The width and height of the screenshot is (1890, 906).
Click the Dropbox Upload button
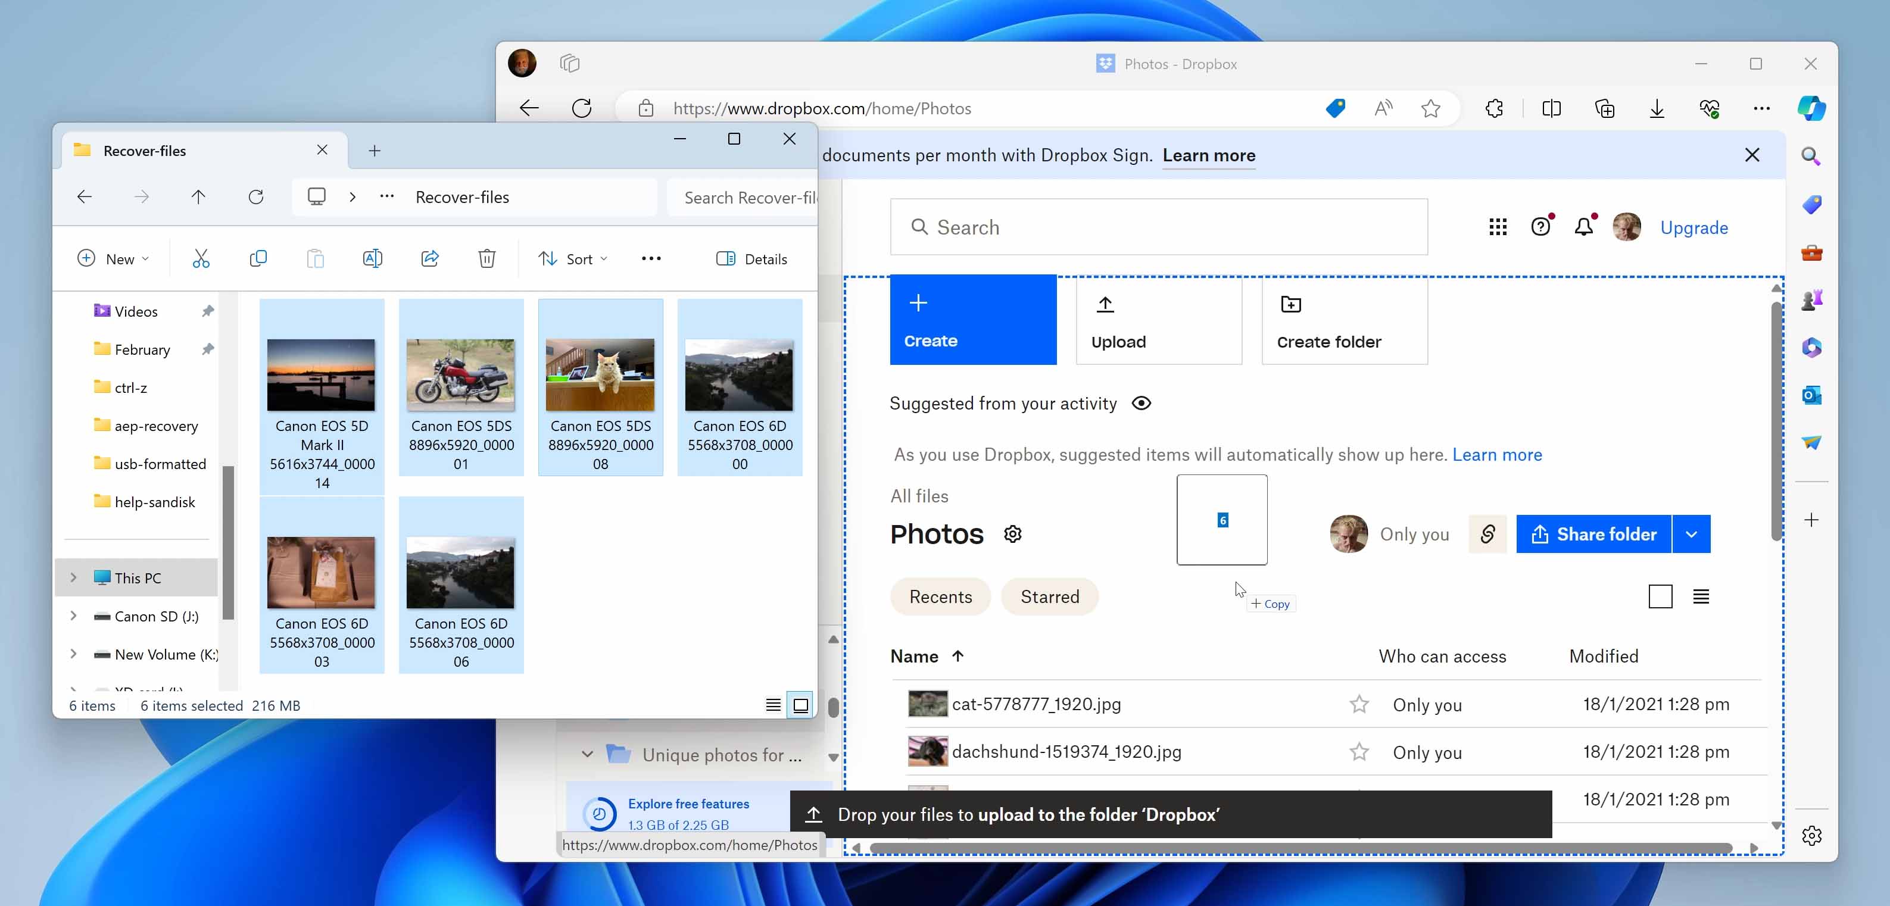click(x=1159, y=320)
